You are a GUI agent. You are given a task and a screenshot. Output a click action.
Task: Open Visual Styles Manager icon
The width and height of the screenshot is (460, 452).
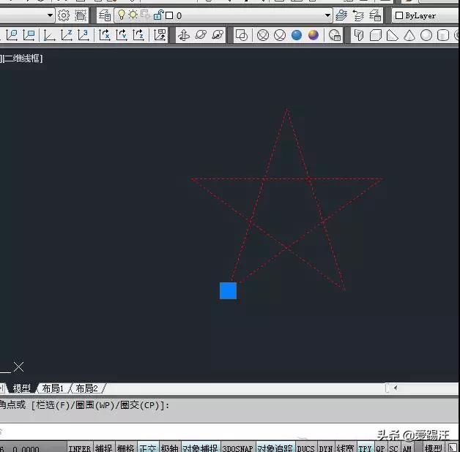click(335, 35)
